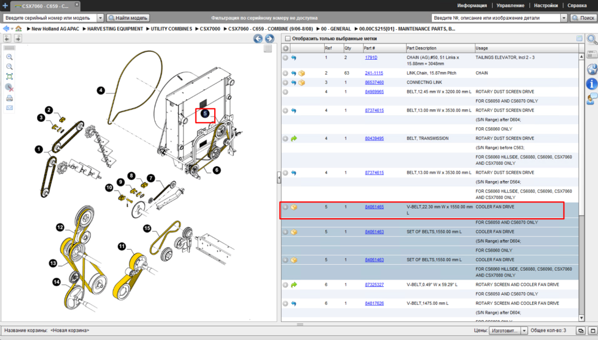Click the blue supersession arrow in the 1791D row
This screenshot has width=598, height=340.
point(294,58)
